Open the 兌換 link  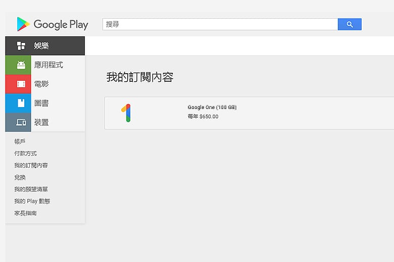click(x=20, y=177)
